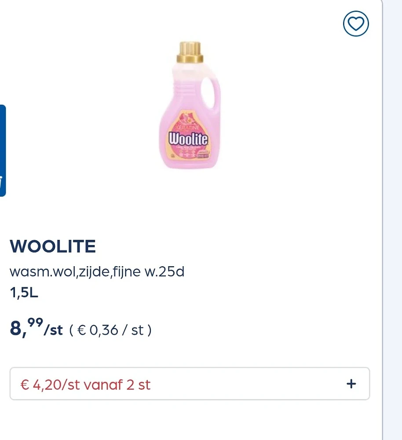Click the 1,5L volume text

24,293
